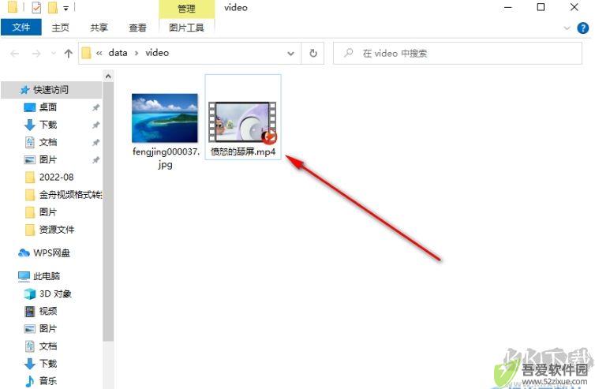Click the back navigation arrow

click(x=15, y=54)
